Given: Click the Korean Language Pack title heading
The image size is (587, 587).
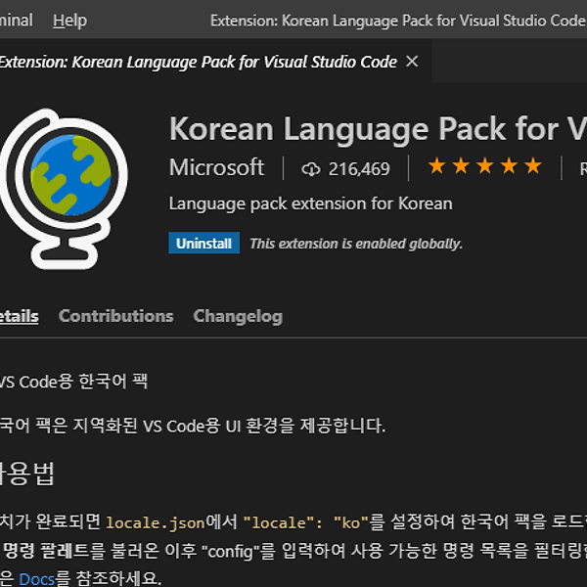Looking at the screenshot, I should 378,129.
